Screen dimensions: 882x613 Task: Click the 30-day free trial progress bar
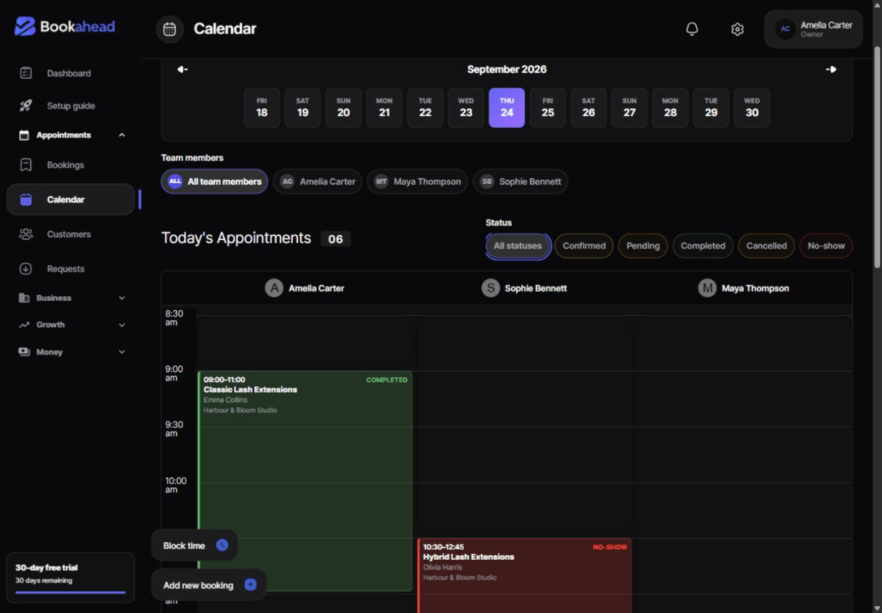[x=71, y=592]
